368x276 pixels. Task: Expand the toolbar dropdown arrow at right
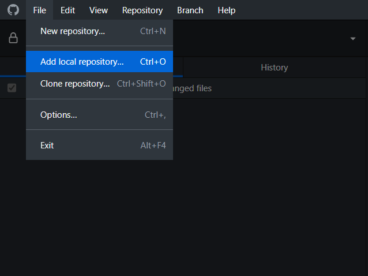point(352,39)
